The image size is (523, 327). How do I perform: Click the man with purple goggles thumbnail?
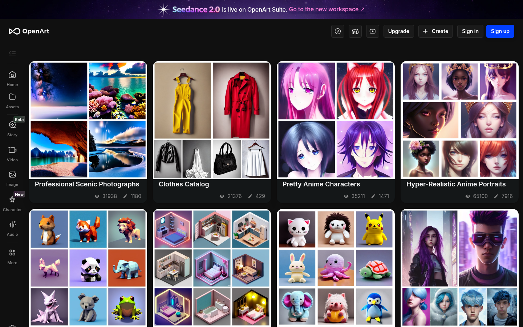(488, 249)
